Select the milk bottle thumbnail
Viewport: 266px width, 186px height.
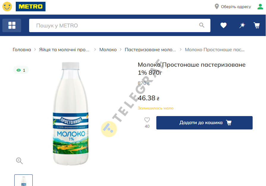tap(23, 180)
